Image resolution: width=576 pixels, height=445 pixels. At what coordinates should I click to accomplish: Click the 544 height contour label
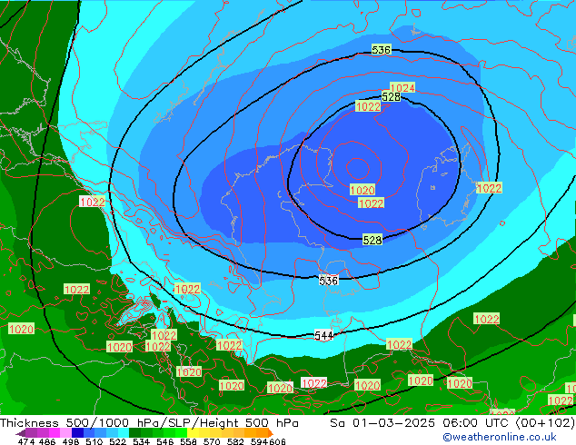(323, 335)
